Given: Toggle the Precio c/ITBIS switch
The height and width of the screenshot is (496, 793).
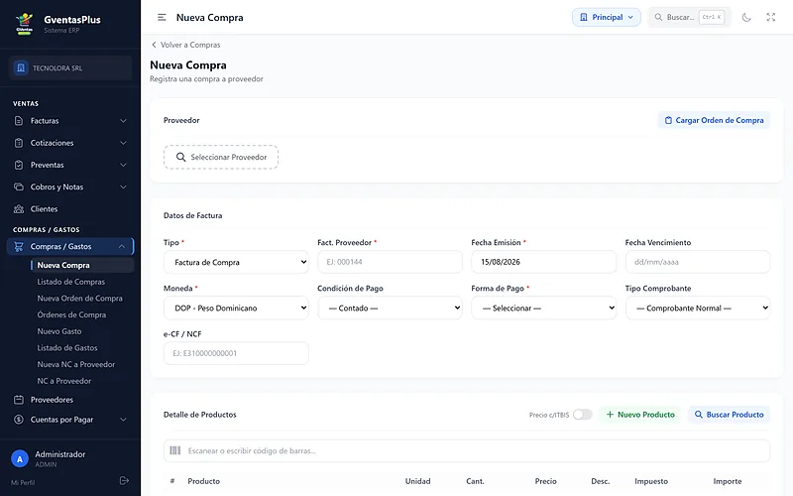Looking at the screenshot, I should [x=583, y=415].
